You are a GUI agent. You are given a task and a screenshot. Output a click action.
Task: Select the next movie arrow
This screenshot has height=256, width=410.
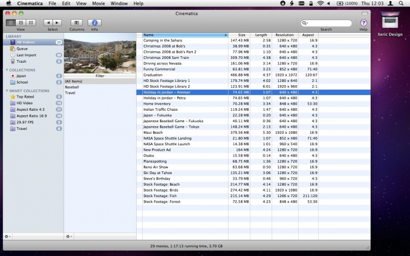coord(57,23)
